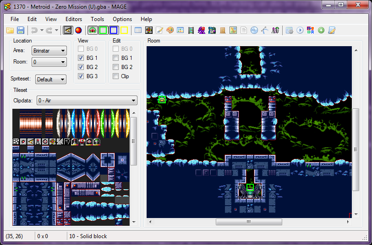Pick the red door tile in tileset
The width and height of the screenshot is (372, 245).
tap(93, 123)
